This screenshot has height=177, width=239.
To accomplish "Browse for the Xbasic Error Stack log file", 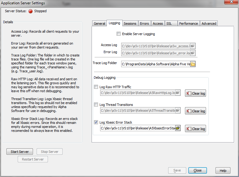I will tap(178, 128).
